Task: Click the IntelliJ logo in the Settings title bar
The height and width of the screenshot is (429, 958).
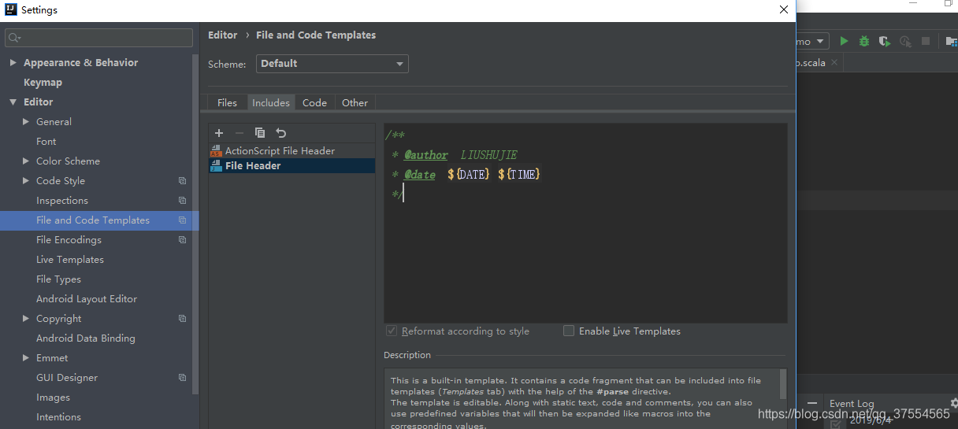Action: click(x=10, y=10)
